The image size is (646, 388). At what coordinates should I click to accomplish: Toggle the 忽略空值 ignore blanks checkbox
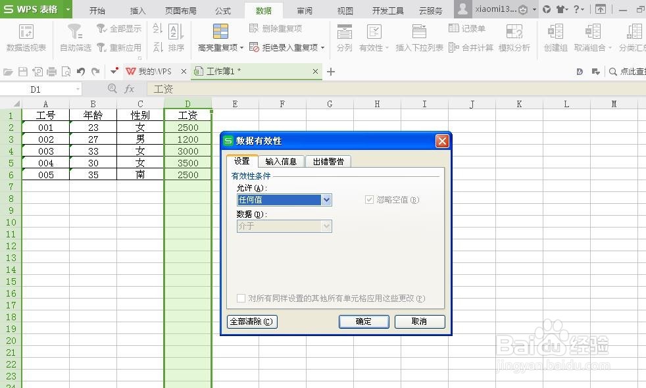click(369, 200)
